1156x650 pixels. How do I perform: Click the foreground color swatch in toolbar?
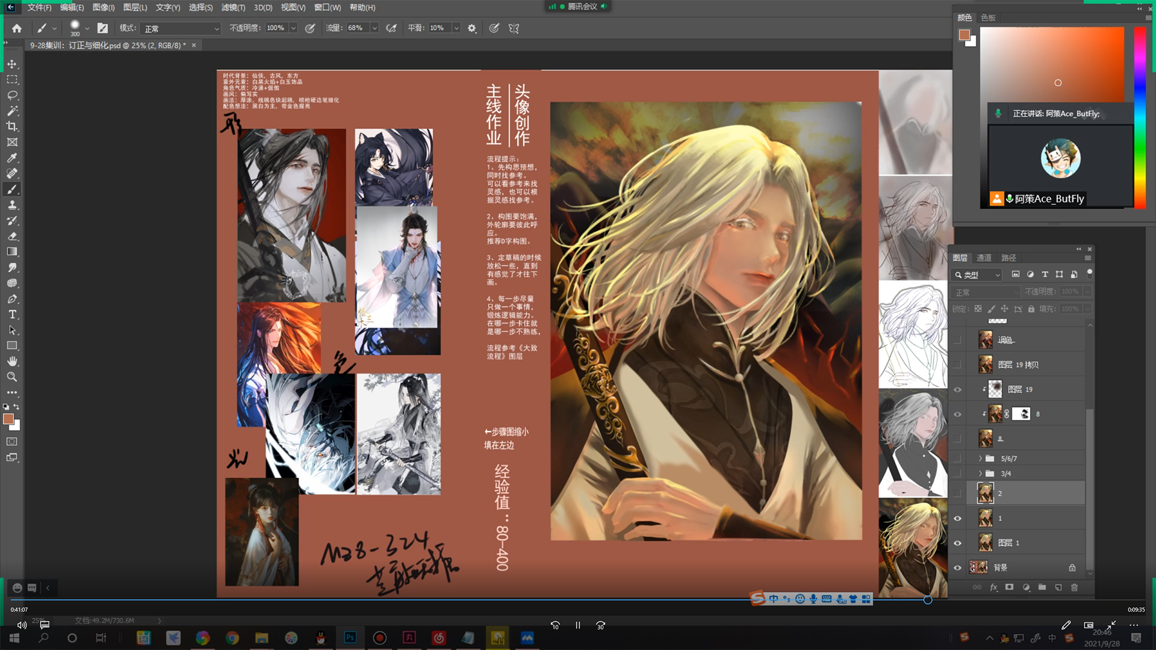pos(8,419)
